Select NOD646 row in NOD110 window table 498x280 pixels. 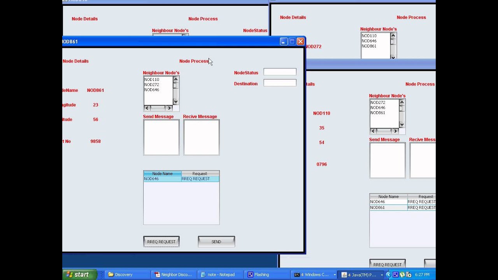403,202
